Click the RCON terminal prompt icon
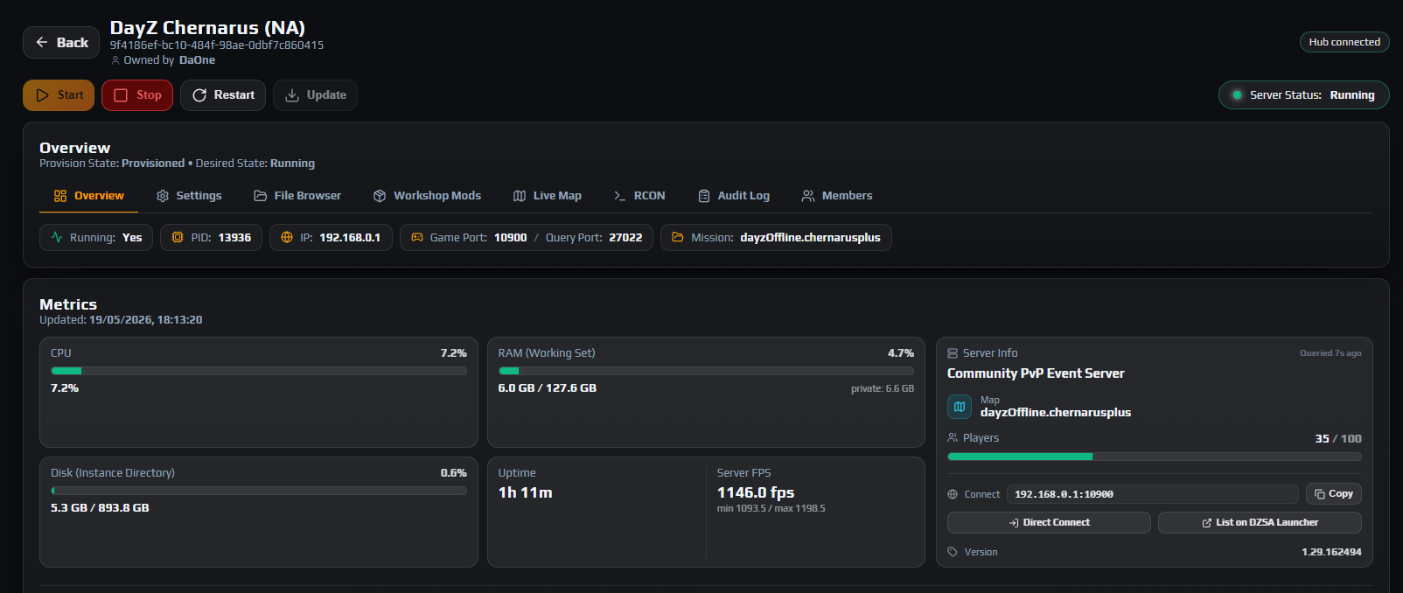 tap(619, 196)
